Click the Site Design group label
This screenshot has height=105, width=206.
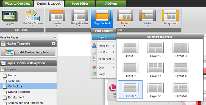[21, 30]
